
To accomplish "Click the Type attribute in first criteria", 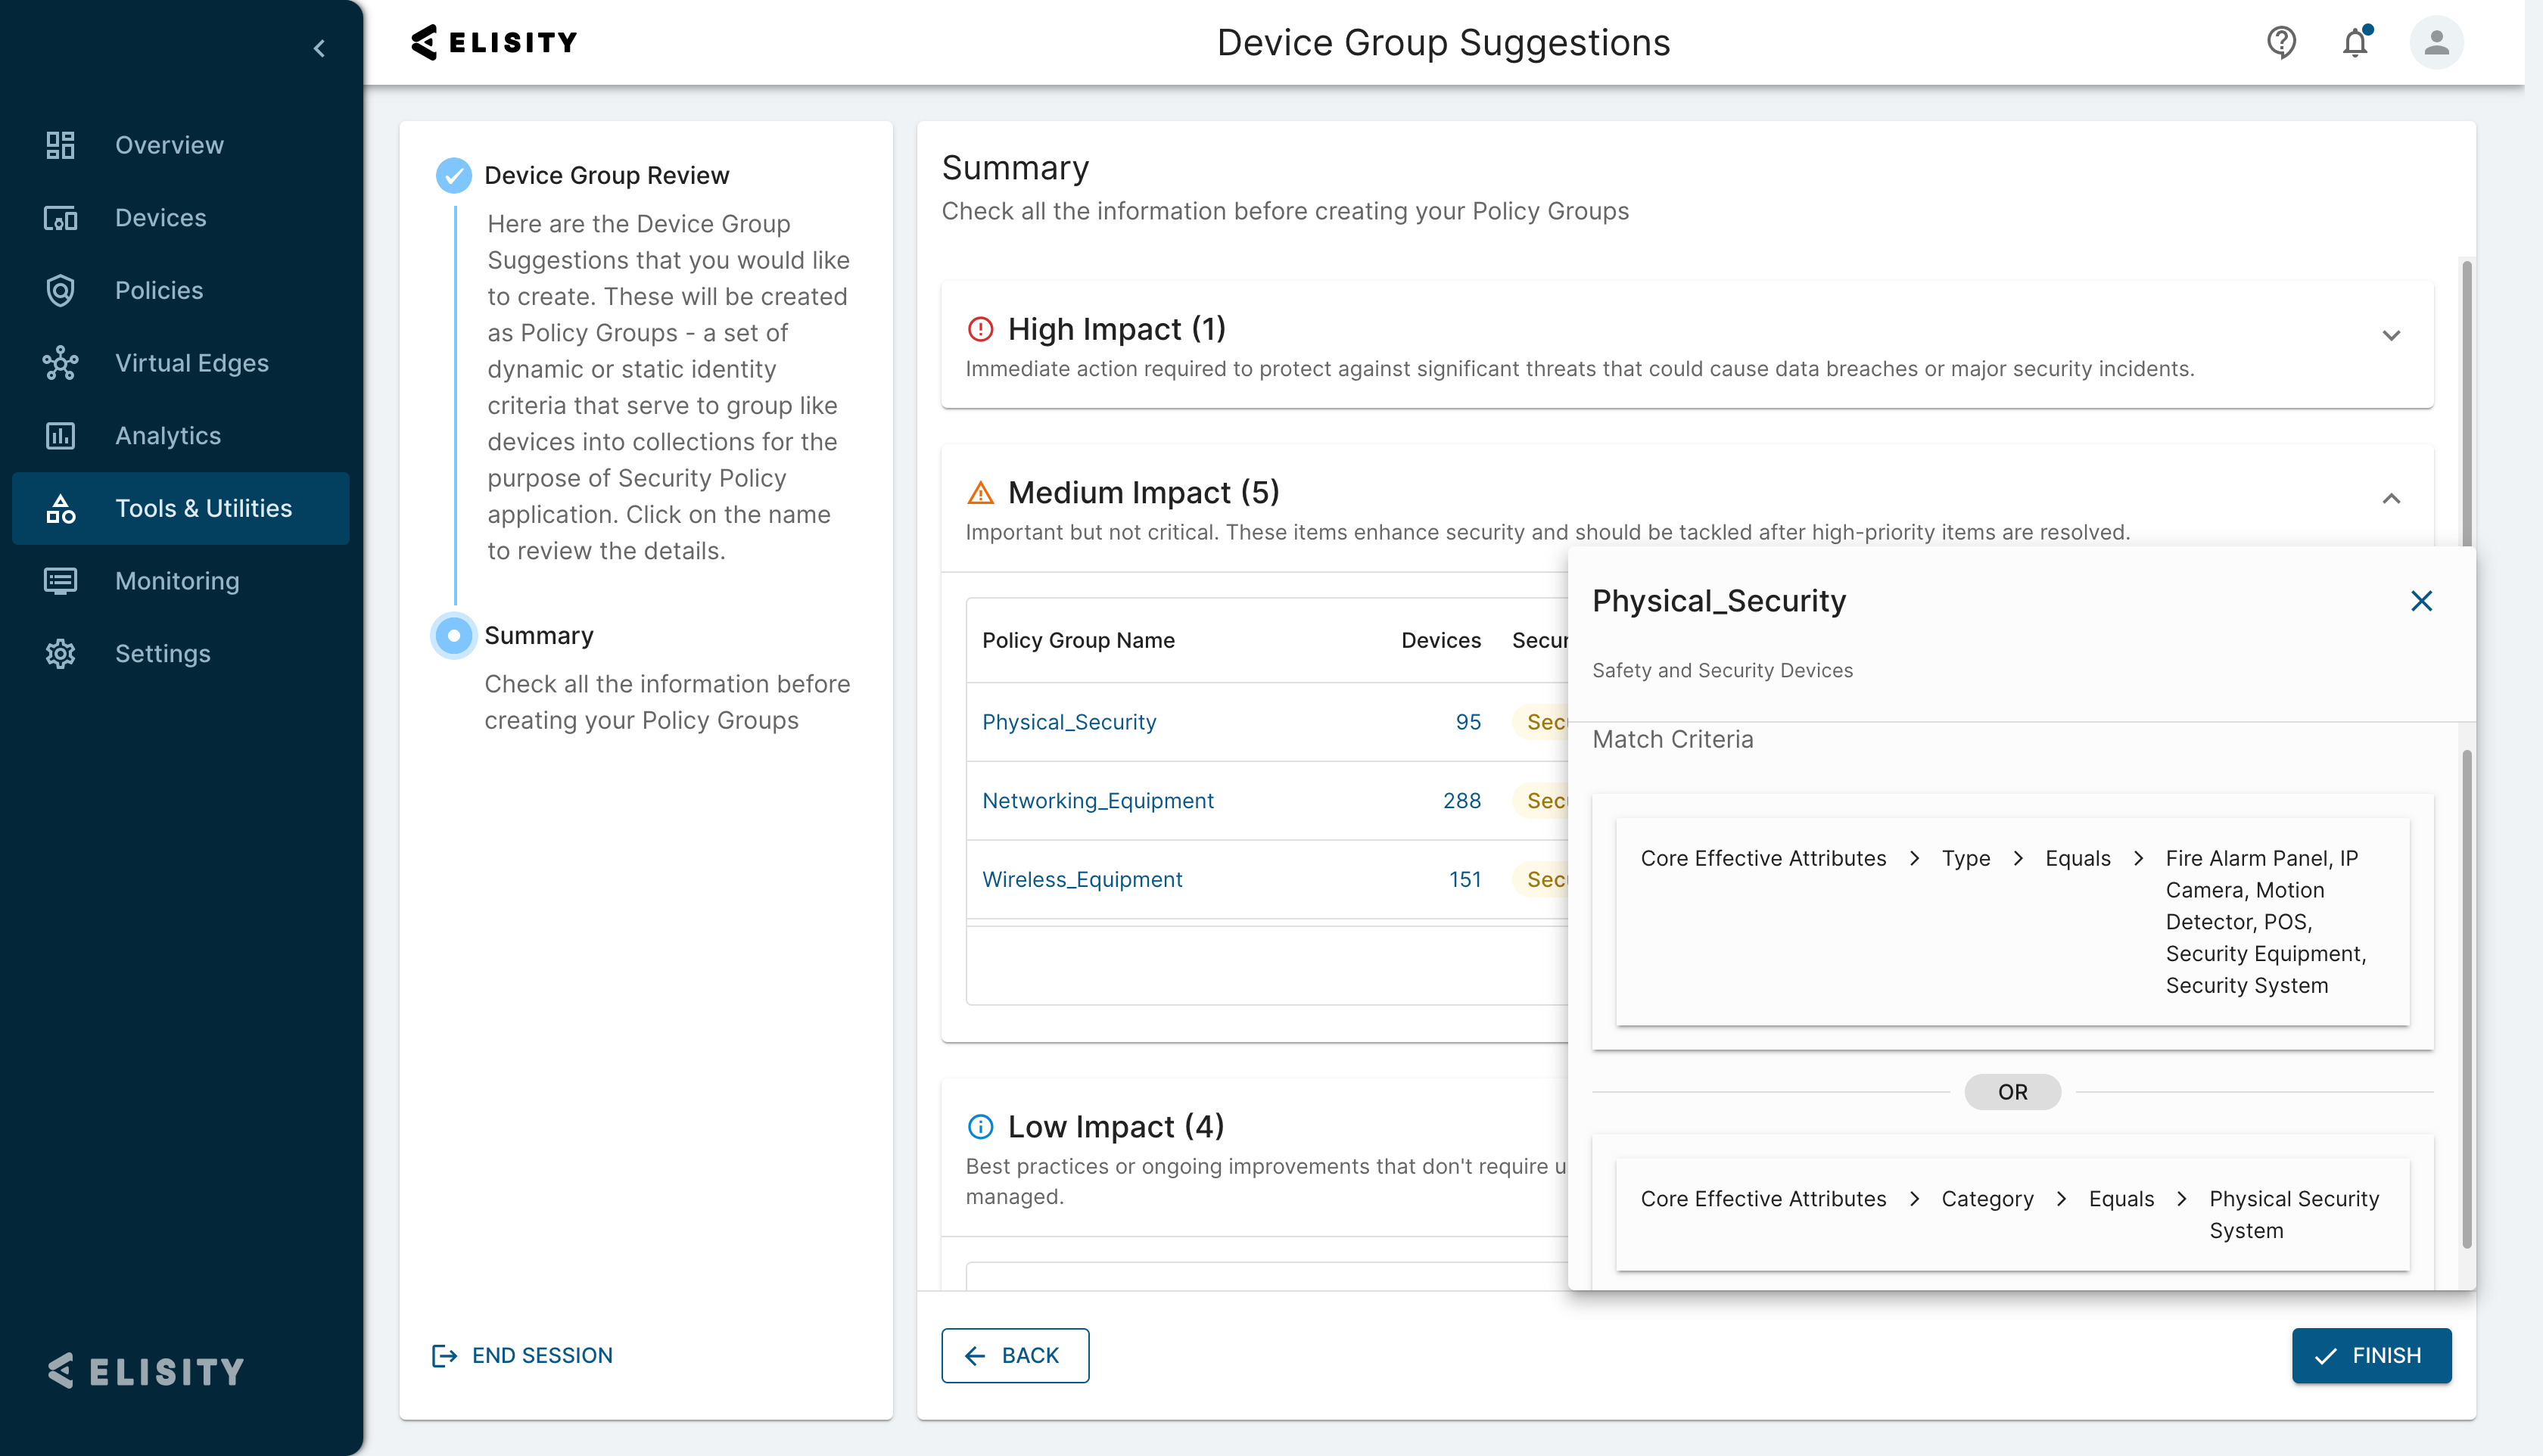I will (1965, 858).
